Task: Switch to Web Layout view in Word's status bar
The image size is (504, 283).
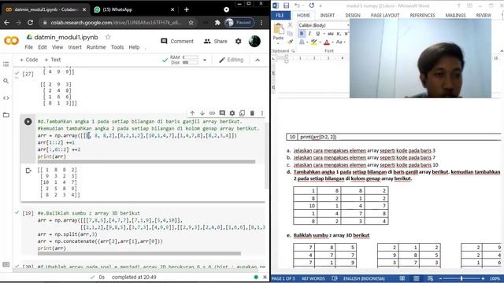Action: (x=430, y=278)
